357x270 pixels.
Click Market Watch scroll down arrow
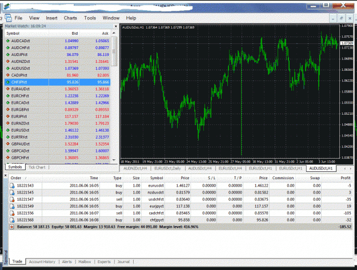pos(114,160)
